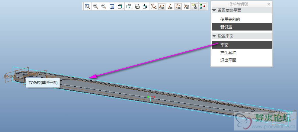Select the 新设置 menu option
298x132 pixels.
coord(242,27)
